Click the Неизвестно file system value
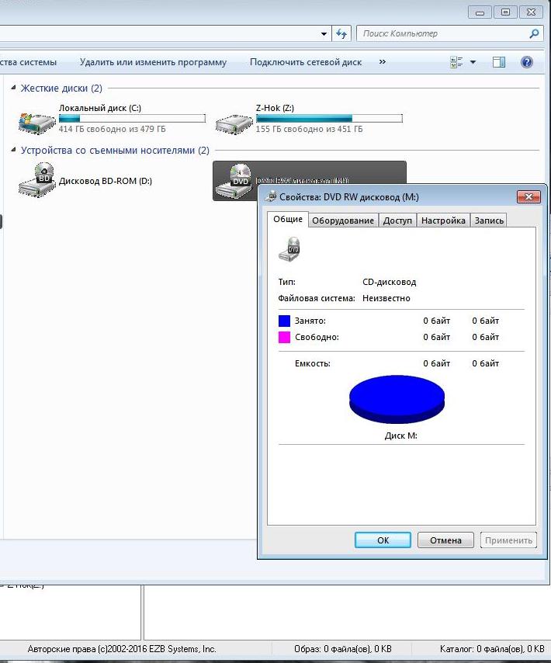The image size is (551, 663). [x=386, y=298]
